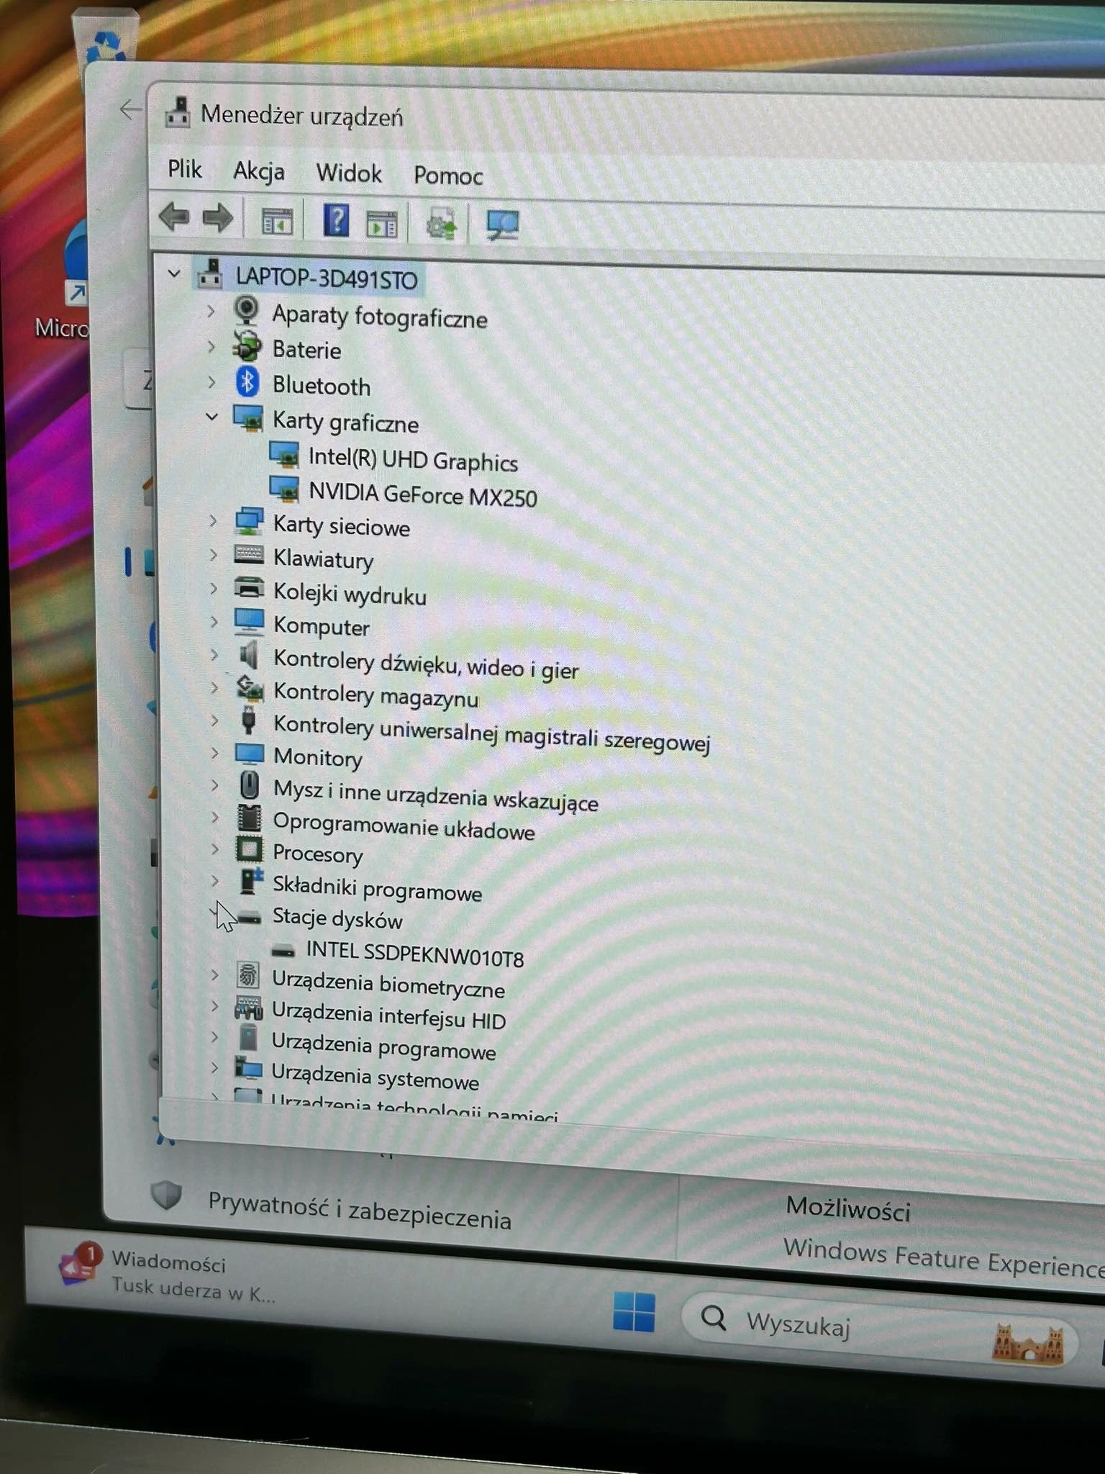Select the Stacje dysków category label
1105x1474 pixels.
[x=337, y=918]
